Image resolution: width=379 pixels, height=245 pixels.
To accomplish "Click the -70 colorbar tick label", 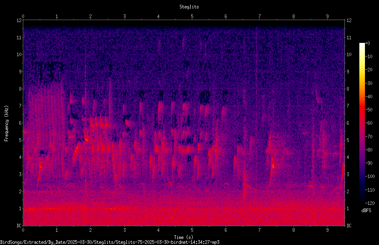I will point(369,137).
